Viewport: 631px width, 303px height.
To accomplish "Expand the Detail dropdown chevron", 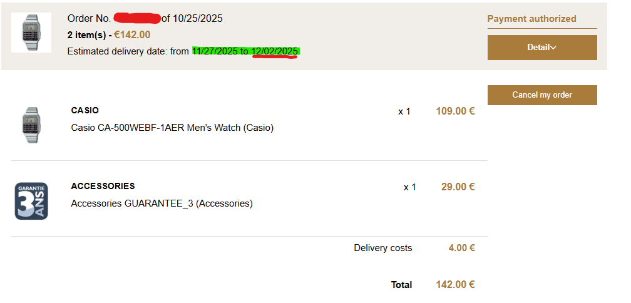I will (x=553, y=48).
